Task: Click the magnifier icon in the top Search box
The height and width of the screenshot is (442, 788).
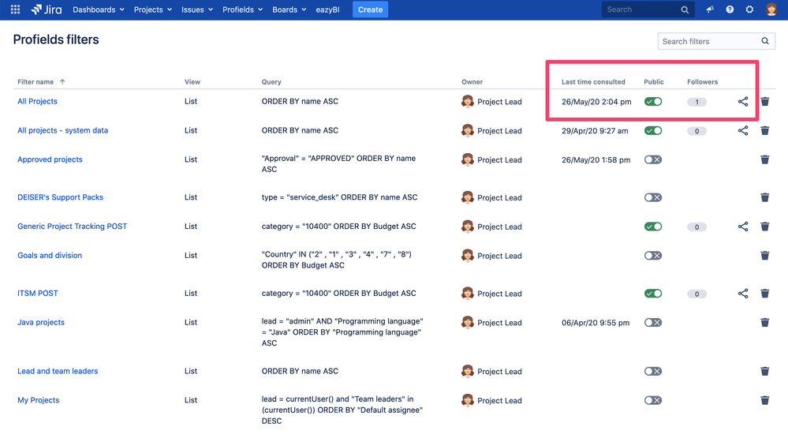Action: (x=685, y=9)
